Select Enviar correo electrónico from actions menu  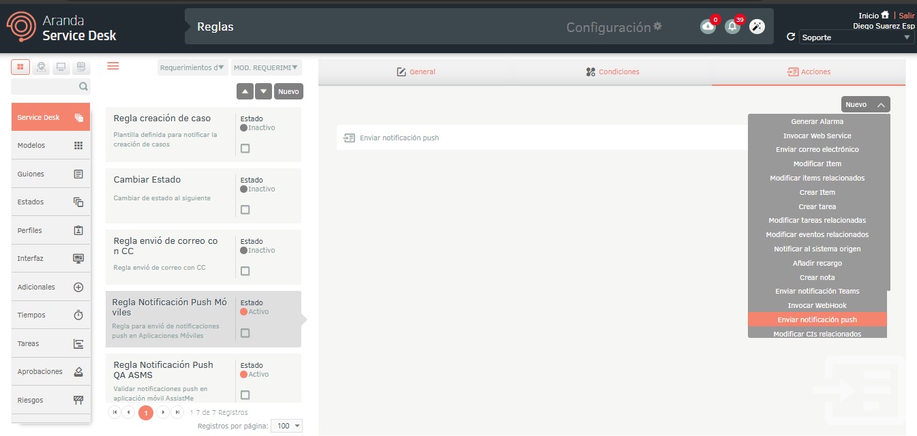817,149
